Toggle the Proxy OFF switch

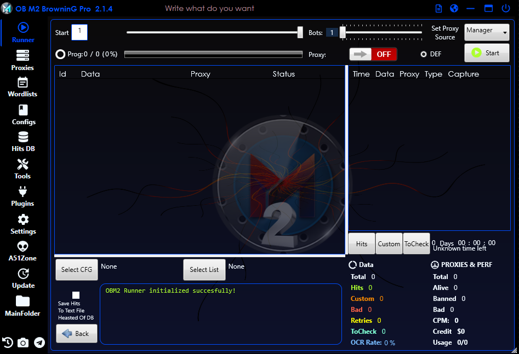pyautogui.click(x=373, y=54)
